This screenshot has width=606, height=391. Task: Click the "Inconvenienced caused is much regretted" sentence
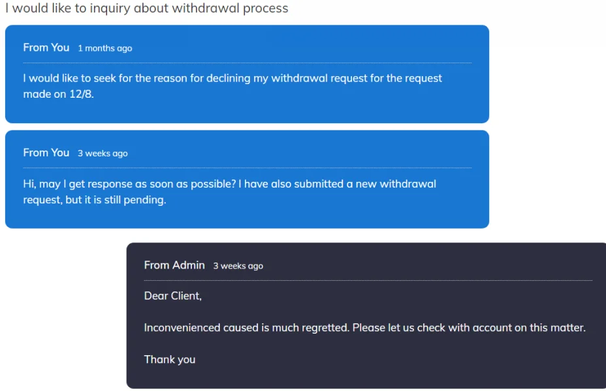click(364, 328)
